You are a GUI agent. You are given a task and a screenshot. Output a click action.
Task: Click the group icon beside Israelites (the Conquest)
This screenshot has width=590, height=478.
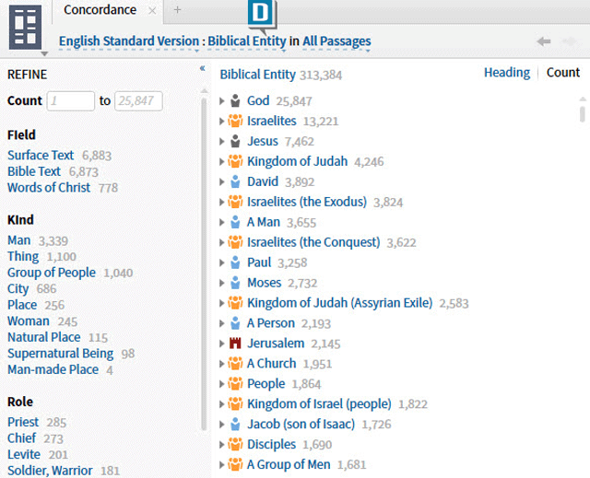[x=235, y=242]
